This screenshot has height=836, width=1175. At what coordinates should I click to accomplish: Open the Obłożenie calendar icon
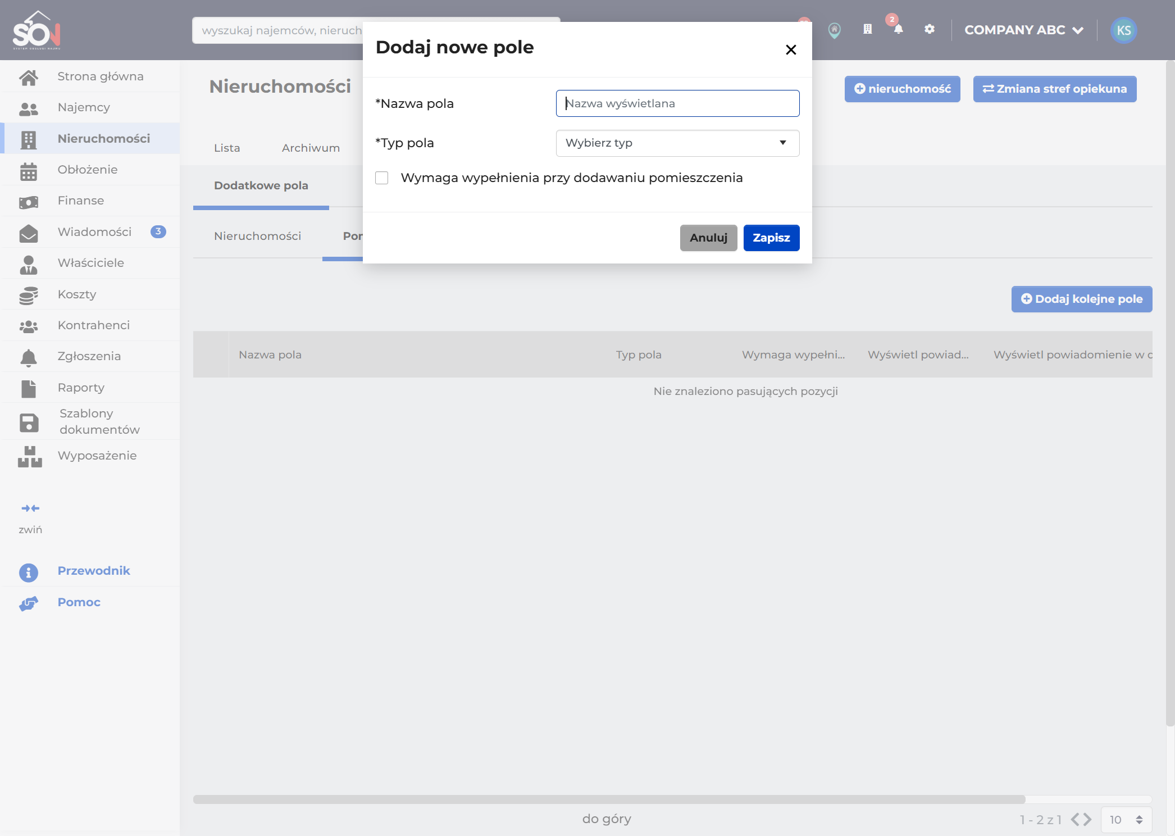pos(29,171)
